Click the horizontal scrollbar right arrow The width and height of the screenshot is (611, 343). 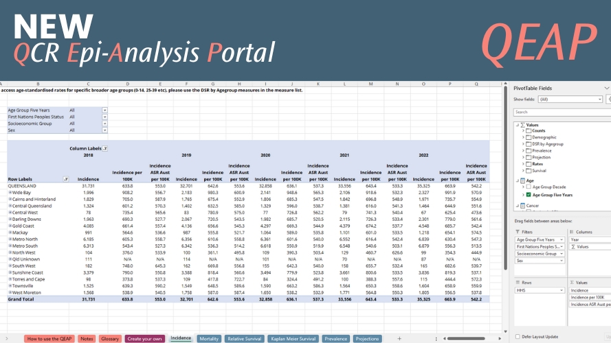500,339
